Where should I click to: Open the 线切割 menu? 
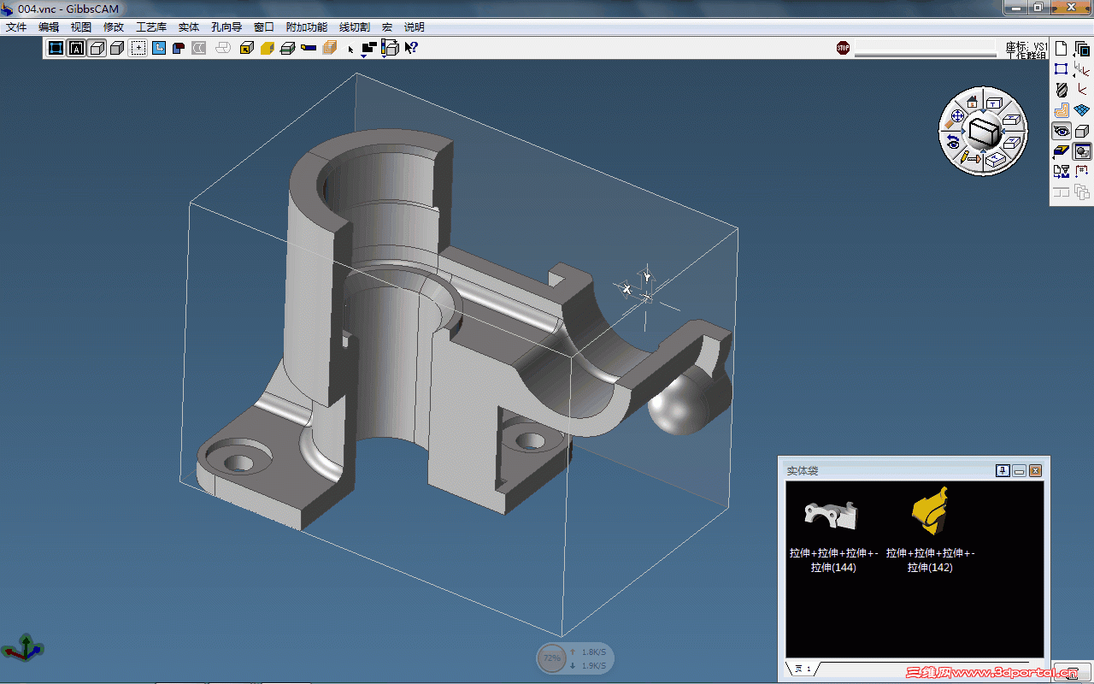point(354,27)
